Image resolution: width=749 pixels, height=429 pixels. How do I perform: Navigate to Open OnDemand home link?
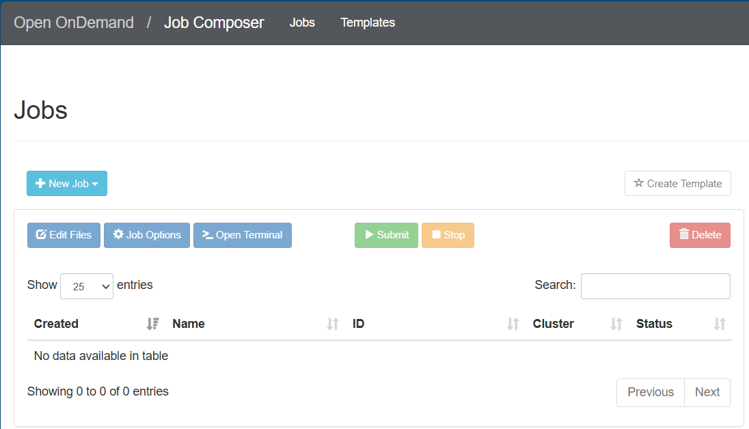74,23
